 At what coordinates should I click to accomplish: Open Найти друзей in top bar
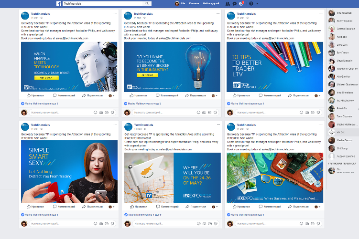click(x=211, y=3)
